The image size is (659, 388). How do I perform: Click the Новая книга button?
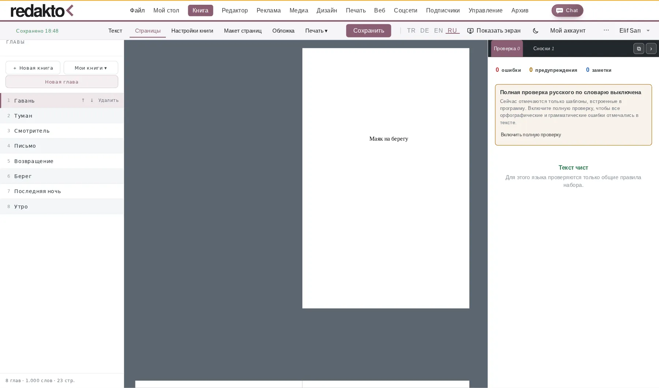(x=33, y=68)
